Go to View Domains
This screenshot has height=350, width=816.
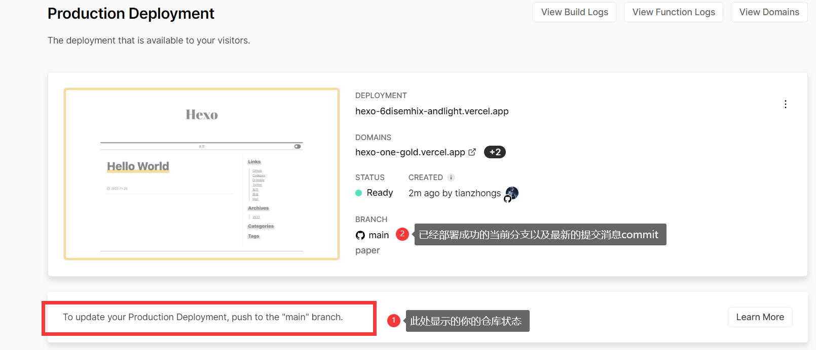768,12
